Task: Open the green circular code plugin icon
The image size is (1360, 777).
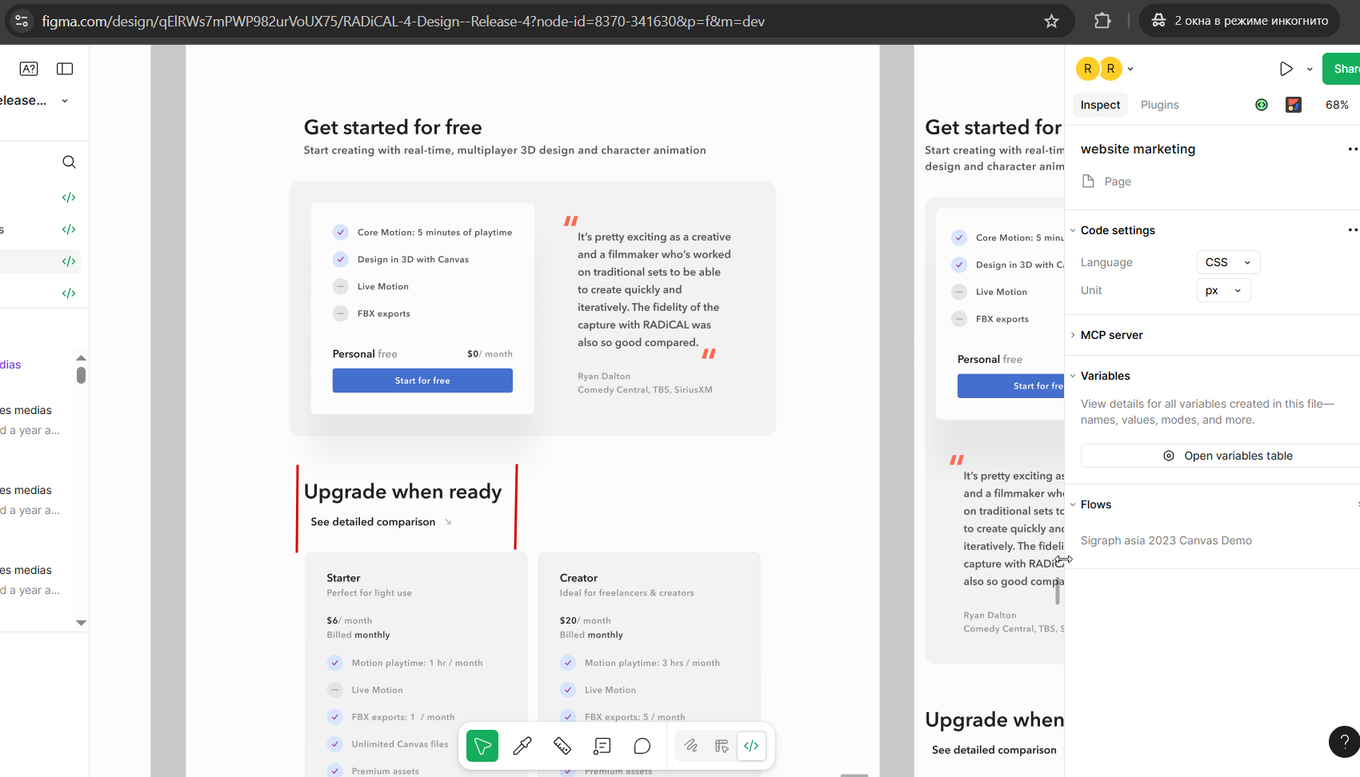Action: pyautogui.click(x=1262, y=105)
